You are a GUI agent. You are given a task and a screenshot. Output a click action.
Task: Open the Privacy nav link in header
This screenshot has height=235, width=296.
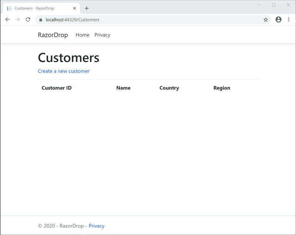coord(102,35)
